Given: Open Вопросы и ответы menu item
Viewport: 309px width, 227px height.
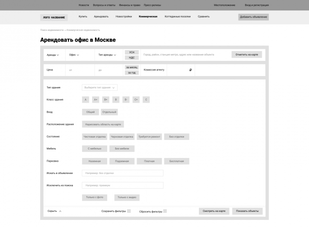Looking at the screenshot, I should (x=104, y=5).
